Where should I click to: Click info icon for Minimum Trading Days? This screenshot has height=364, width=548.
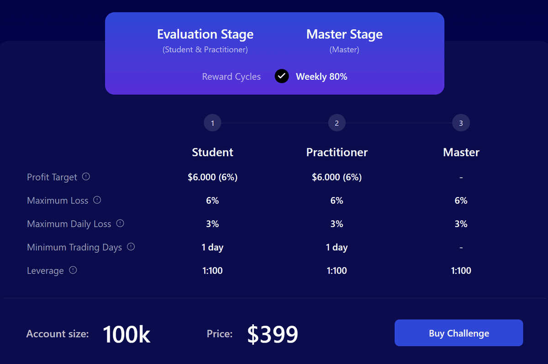131,247
